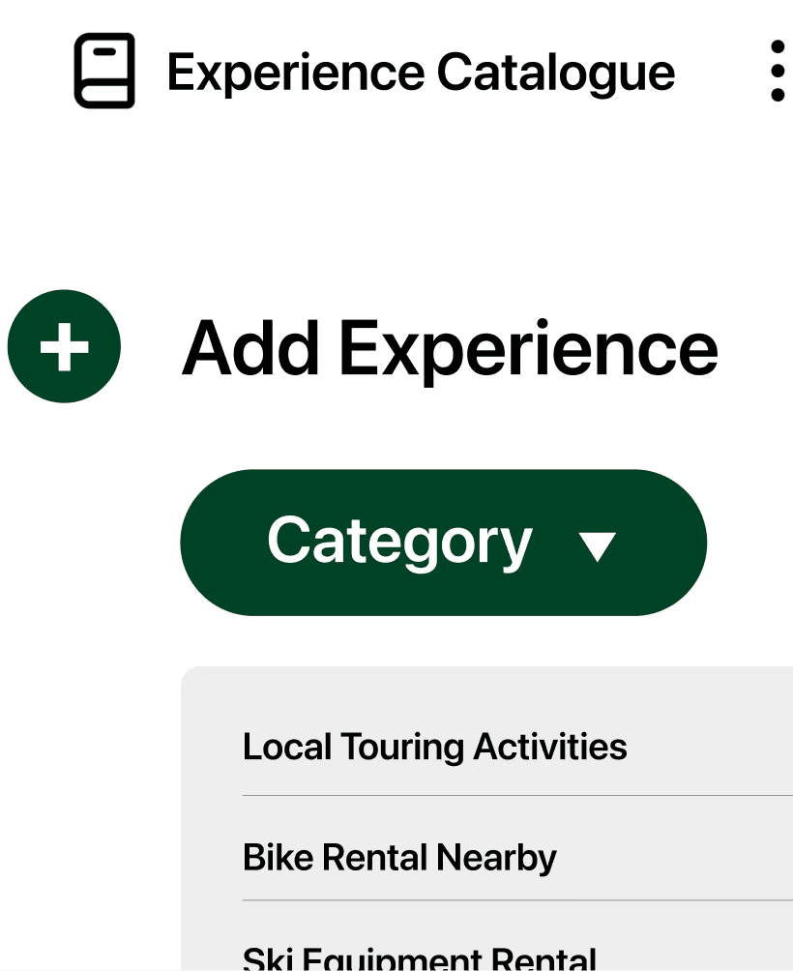The width and height of the screenshot is (793, 971).
Task: Click the white triangle arrow in Category
Action: 598,546
